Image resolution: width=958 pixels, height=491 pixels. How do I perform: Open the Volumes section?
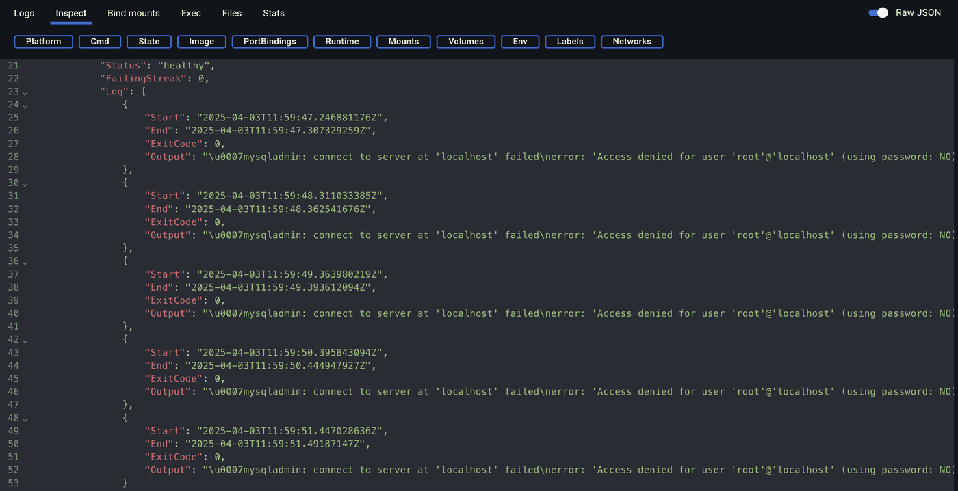click(466, 42)
